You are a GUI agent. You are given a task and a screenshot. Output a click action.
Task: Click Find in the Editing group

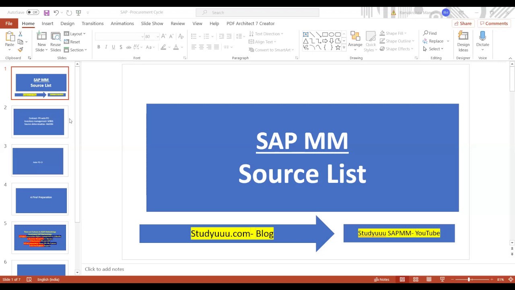pos(430,33)
